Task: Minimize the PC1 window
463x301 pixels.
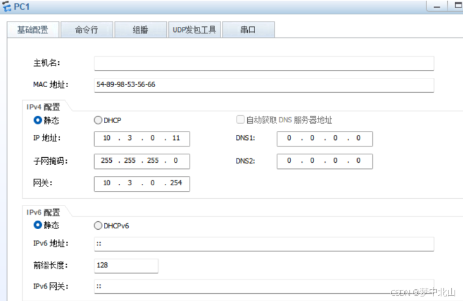Action: pos(437,6)
